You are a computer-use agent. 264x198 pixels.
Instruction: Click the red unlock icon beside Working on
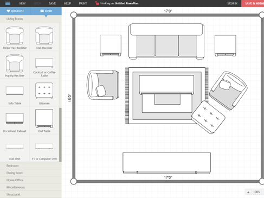(x=97, y=3)
